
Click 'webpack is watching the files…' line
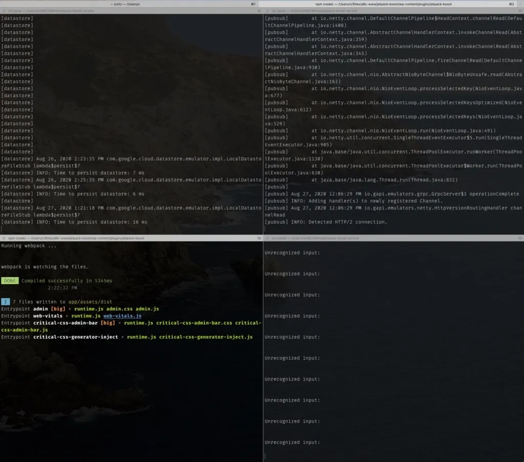[45, 267]
